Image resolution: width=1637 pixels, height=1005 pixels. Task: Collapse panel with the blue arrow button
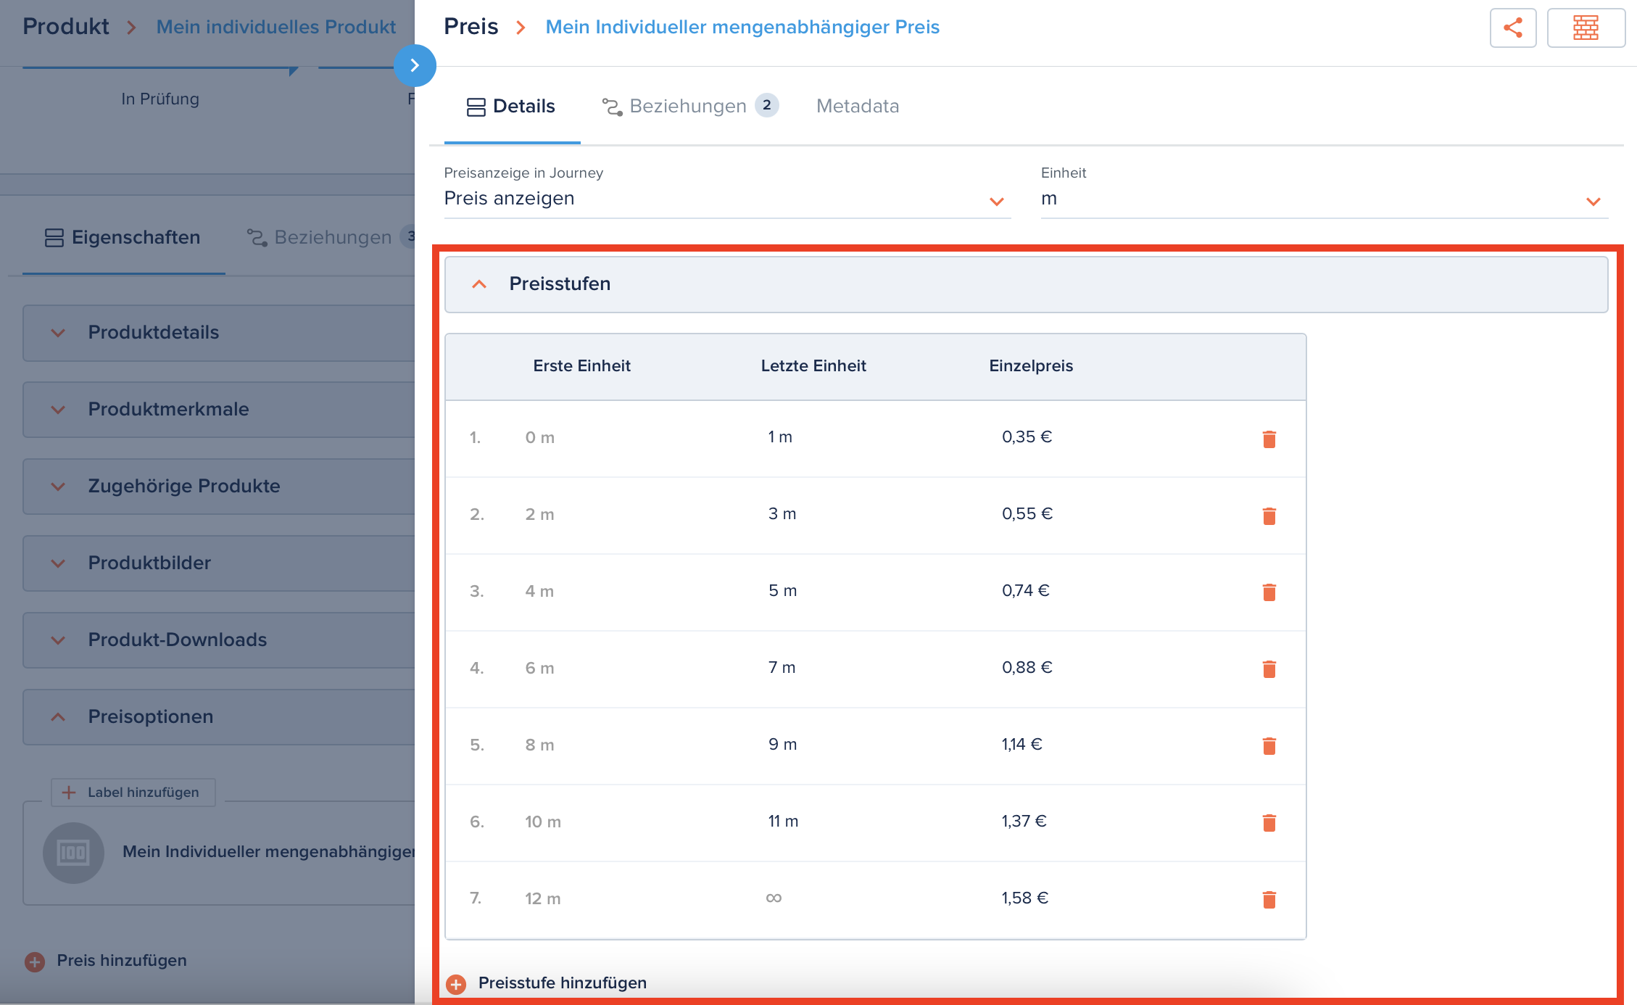(x=415, y=65)
